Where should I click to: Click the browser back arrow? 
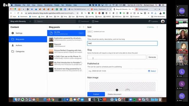(x=11, y=13)
